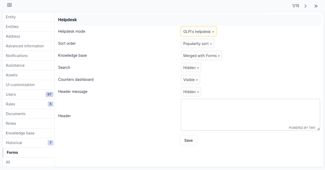Open the Header message visibility dropdown
325x170 pixels.
click(191, 92)
